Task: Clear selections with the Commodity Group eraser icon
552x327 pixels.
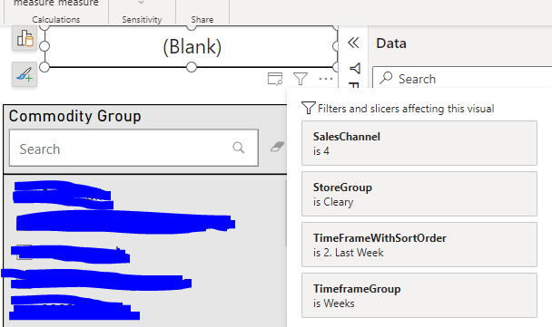Action: click(x=278, y=147)
